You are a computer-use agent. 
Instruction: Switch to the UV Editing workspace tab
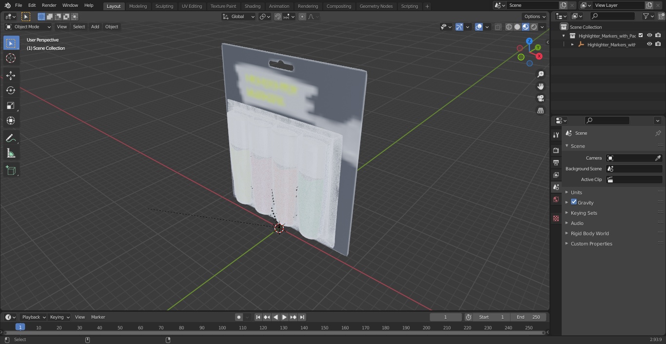click(192, 6)
